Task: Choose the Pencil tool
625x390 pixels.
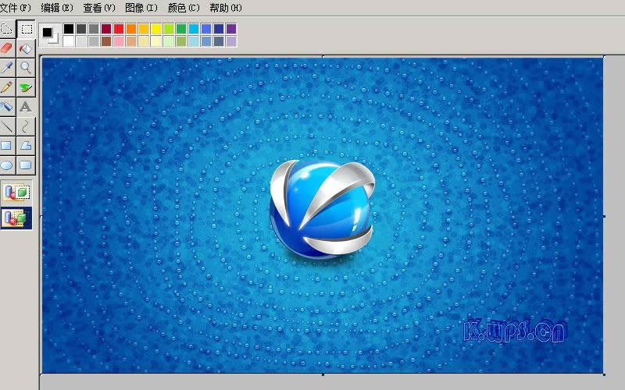Action: tap(7, 87)
